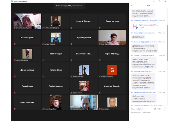Screen dimensions: 179x121
Task: Type in the message input field
Action: [x=147, y=113]
